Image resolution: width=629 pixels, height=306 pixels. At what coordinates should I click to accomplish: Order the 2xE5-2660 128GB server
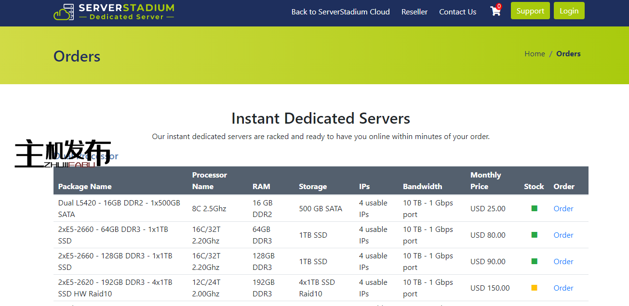[x=563, y=261]
